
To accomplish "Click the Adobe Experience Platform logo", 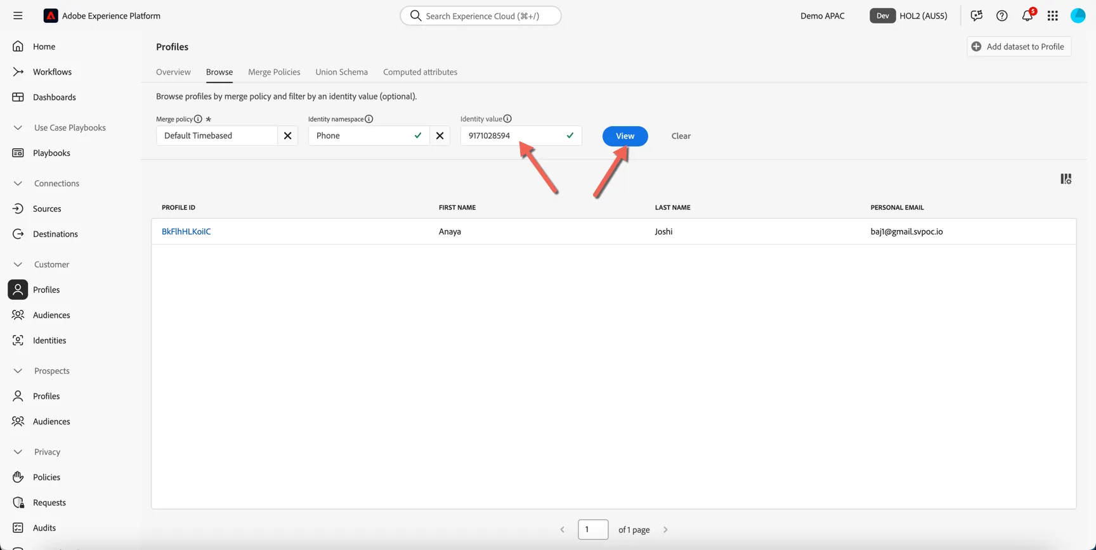I will click(x=51, y=16).
